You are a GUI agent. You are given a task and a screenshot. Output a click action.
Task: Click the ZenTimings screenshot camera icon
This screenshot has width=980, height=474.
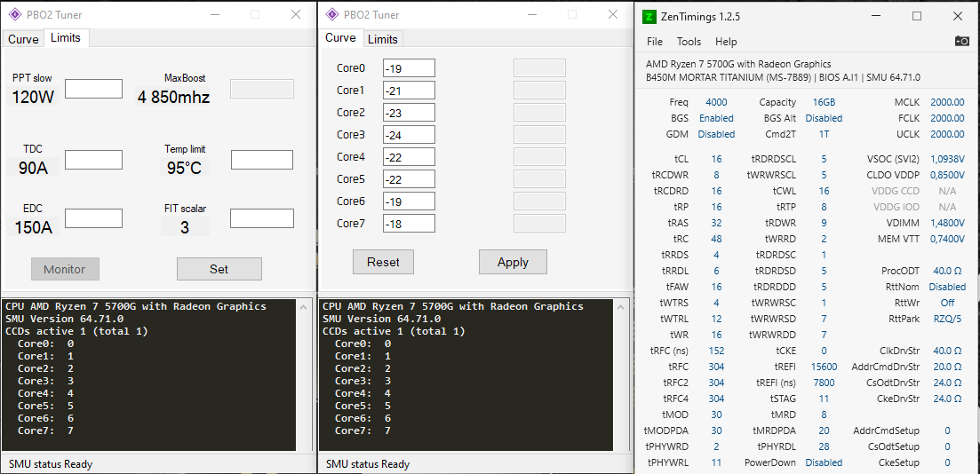tap(962, 41)
